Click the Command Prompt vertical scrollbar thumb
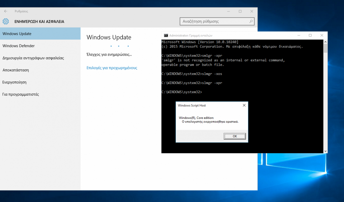Image resolution: width=344 pixels, height=202 pixels. (x=325, y=48)
